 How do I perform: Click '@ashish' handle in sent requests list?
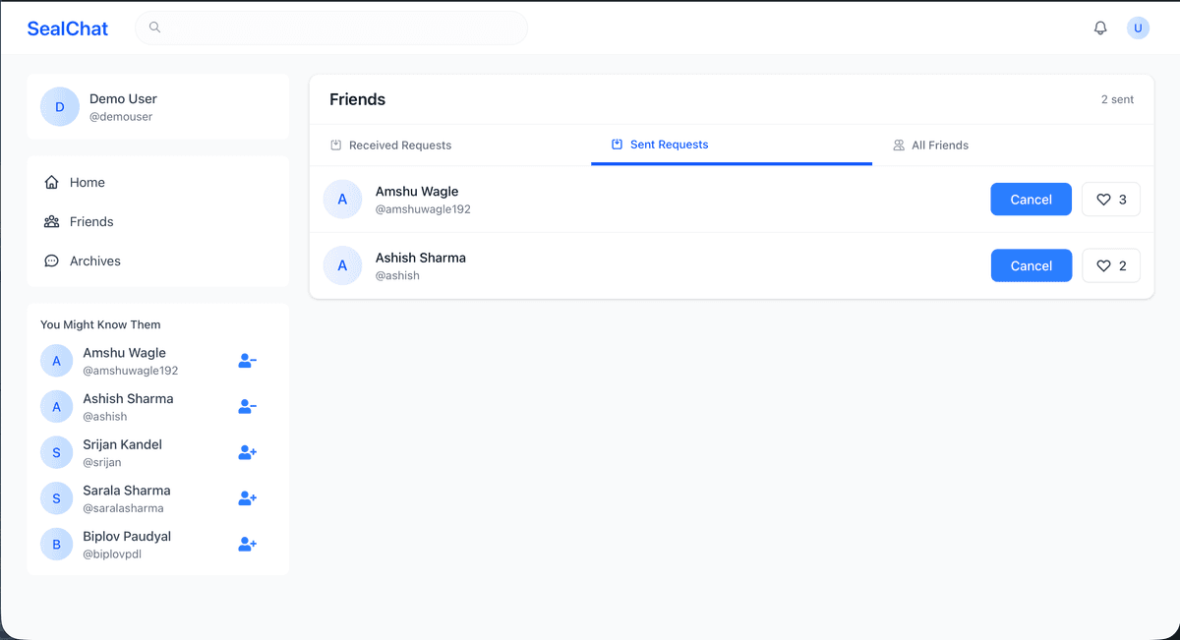[397, 276]
